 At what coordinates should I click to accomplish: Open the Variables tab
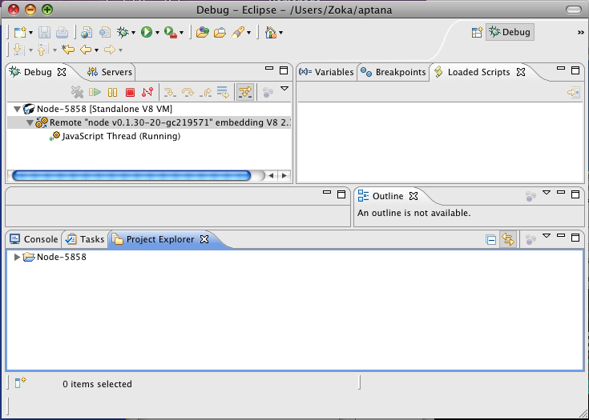pyautogui.click(x=326, y=72)
